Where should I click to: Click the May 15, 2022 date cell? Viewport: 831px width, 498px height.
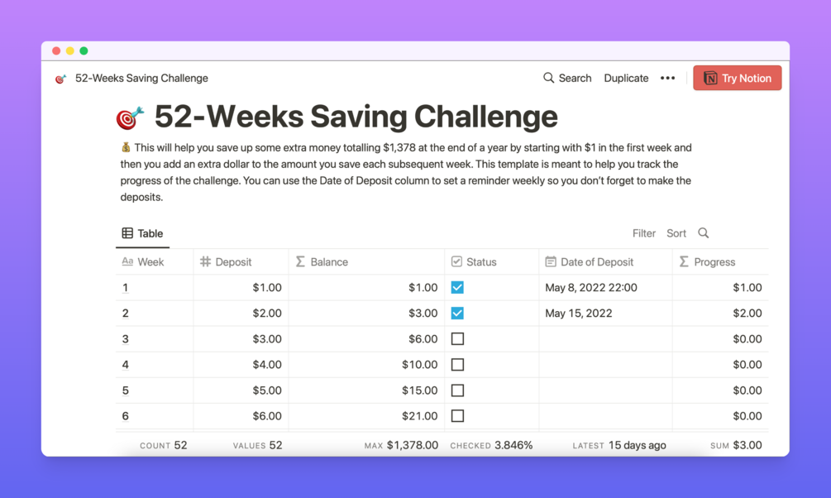pos(579,314)
